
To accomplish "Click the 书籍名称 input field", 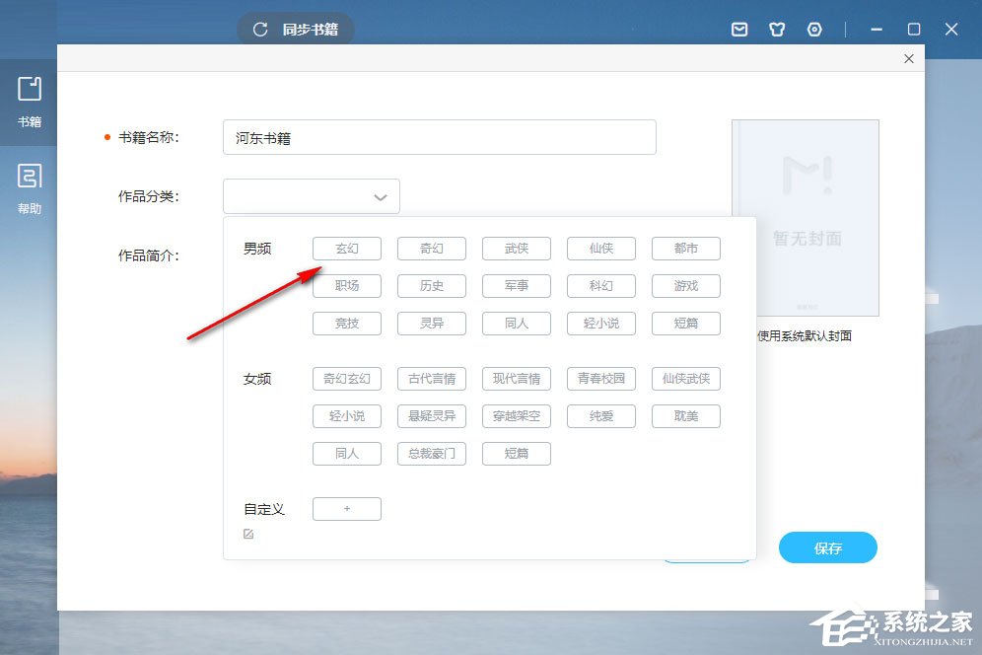I will (439, 136).
